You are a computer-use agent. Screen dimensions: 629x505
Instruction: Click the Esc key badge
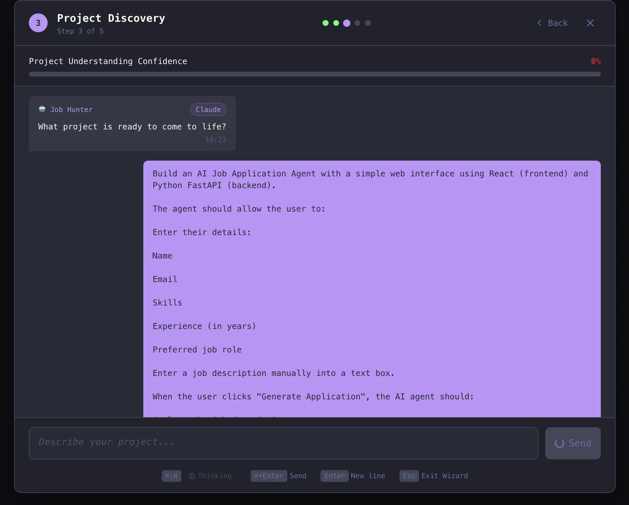pos(409,476)
